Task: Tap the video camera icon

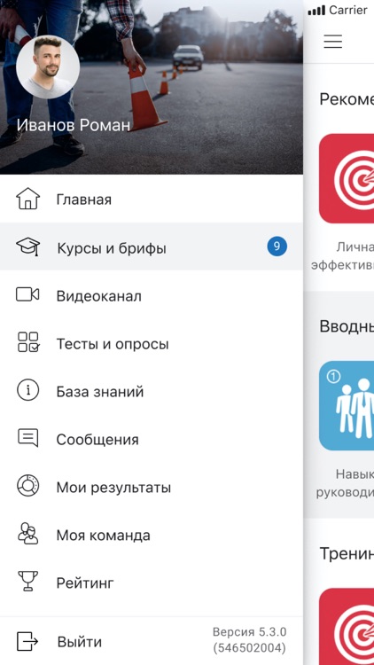Action: (x=27, y=294)
